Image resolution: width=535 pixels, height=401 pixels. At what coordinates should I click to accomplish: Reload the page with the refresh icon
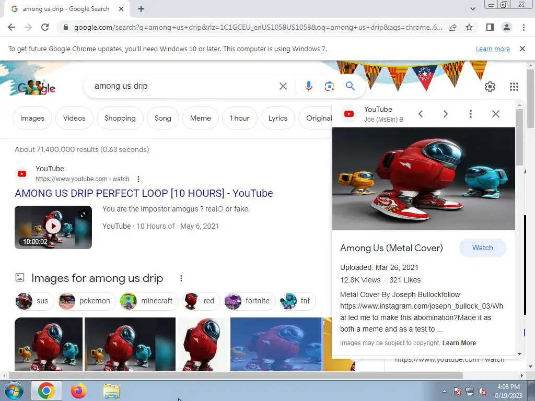pyautogui.click(x=45, y=27)
